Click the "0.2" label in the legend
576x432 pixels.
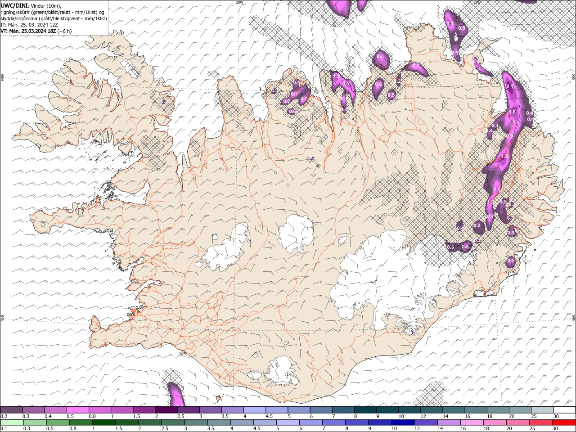click(x=4, y=416)
